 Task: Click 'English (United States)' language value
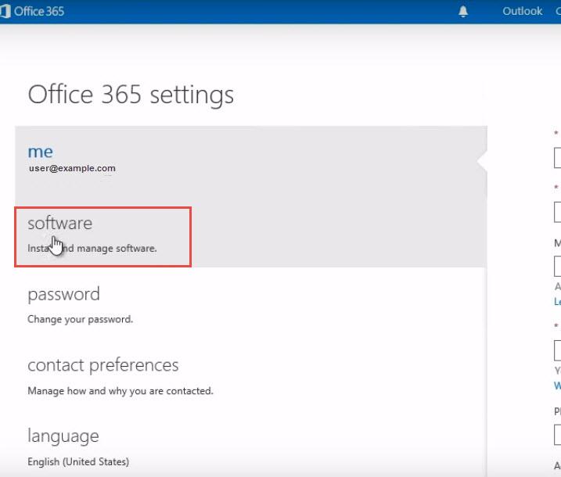(x=78, y=461)
